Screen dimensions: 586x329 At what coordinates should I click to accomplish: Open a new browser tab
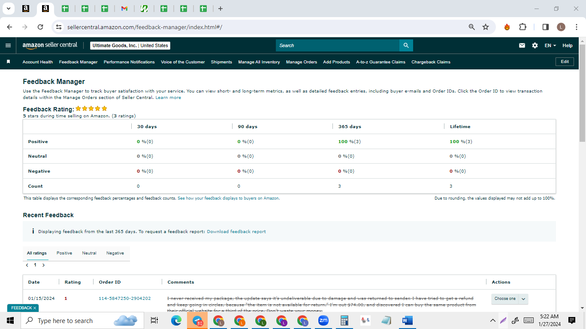point(221,9)
